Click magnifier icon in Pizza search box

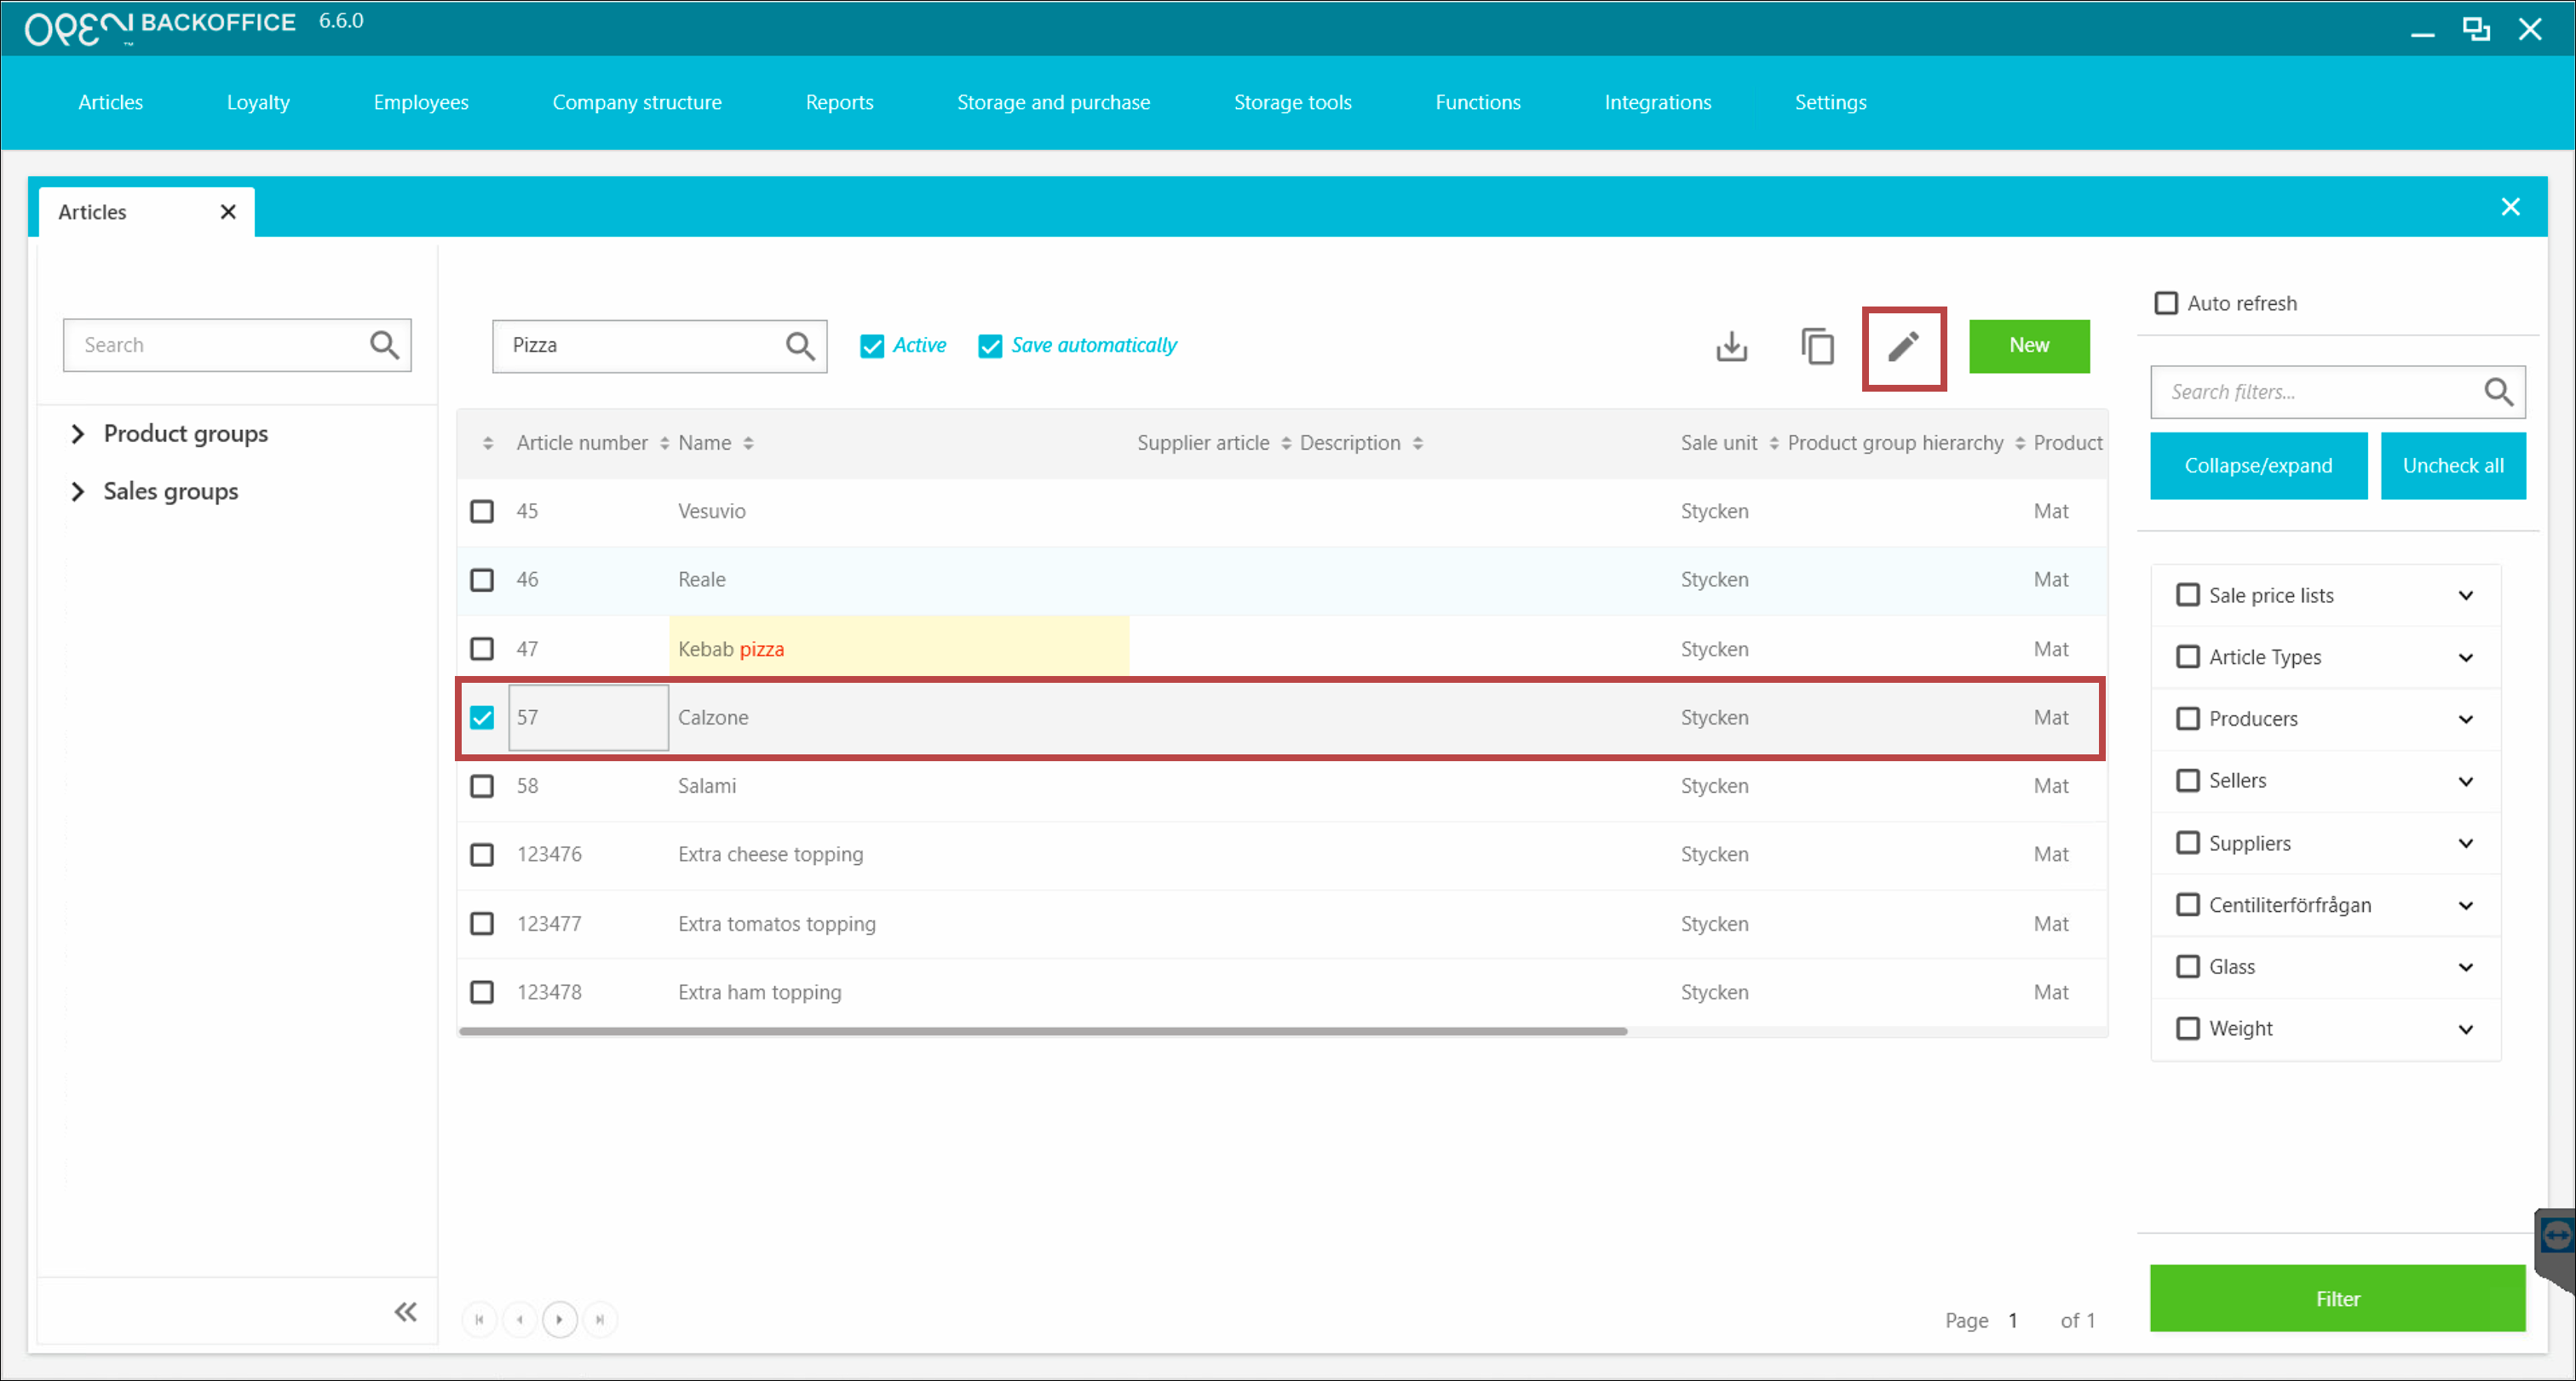pyautogui.click(x=799, y=346)
